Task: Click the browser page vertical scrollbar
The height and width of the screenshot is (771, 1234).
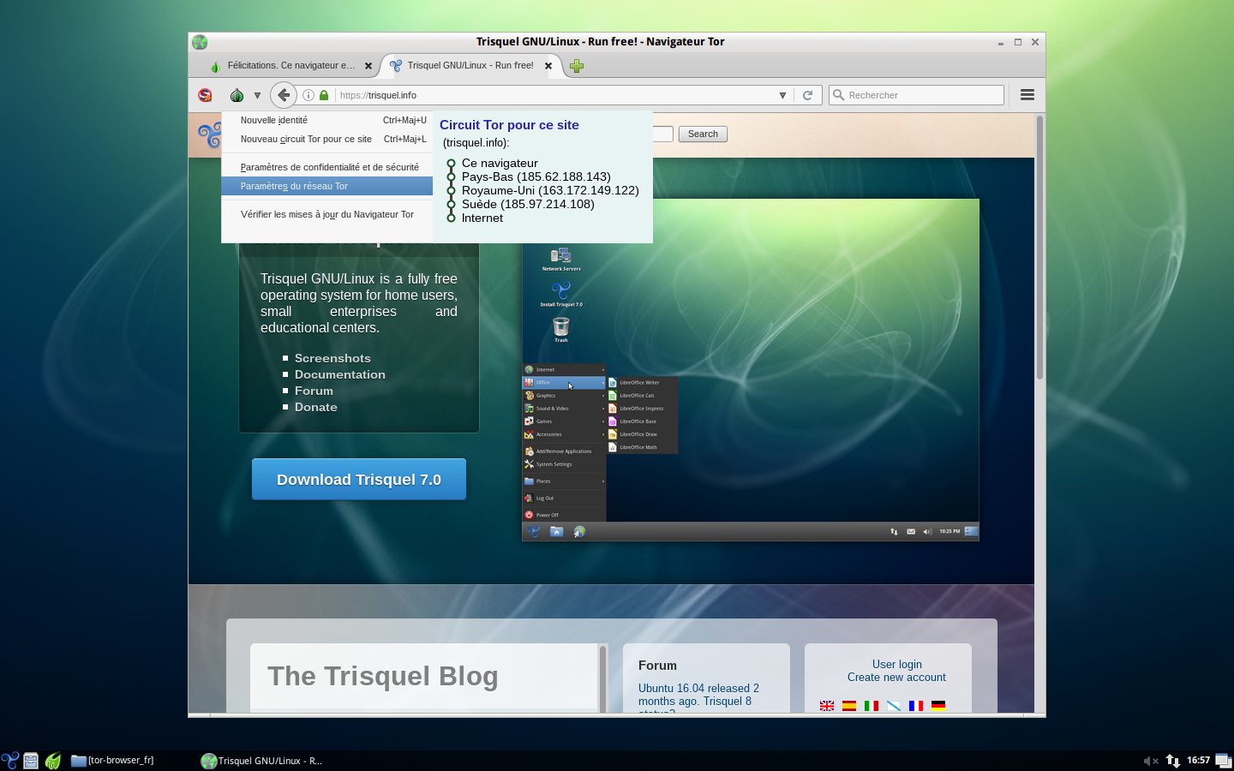Action: 1039,248
